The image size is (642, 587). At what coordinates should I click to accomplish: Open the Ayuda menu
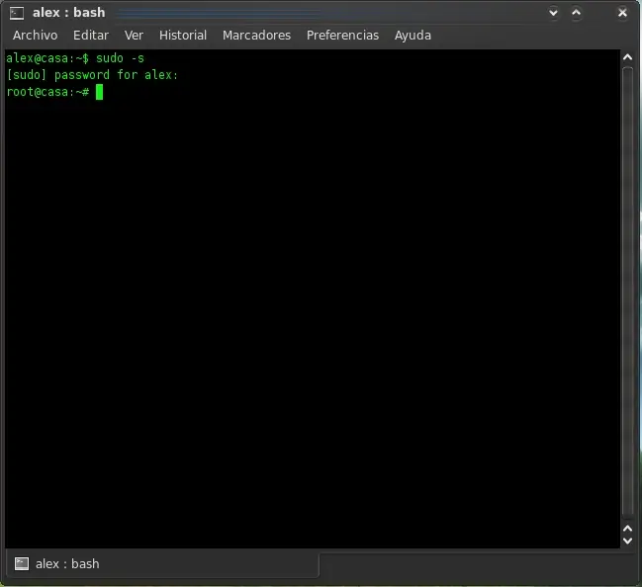coord(413,36)
